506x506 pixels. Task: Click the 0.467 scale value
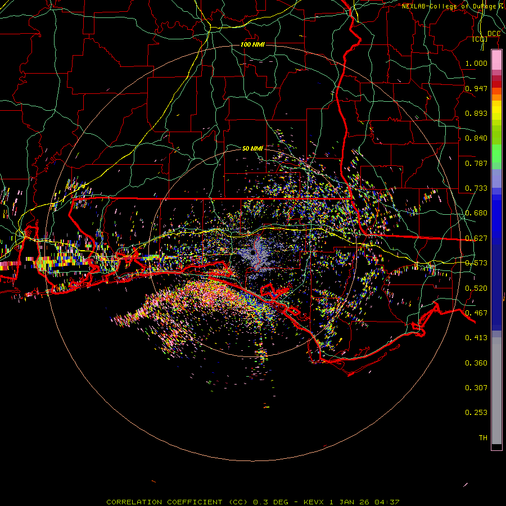point(476,313)
